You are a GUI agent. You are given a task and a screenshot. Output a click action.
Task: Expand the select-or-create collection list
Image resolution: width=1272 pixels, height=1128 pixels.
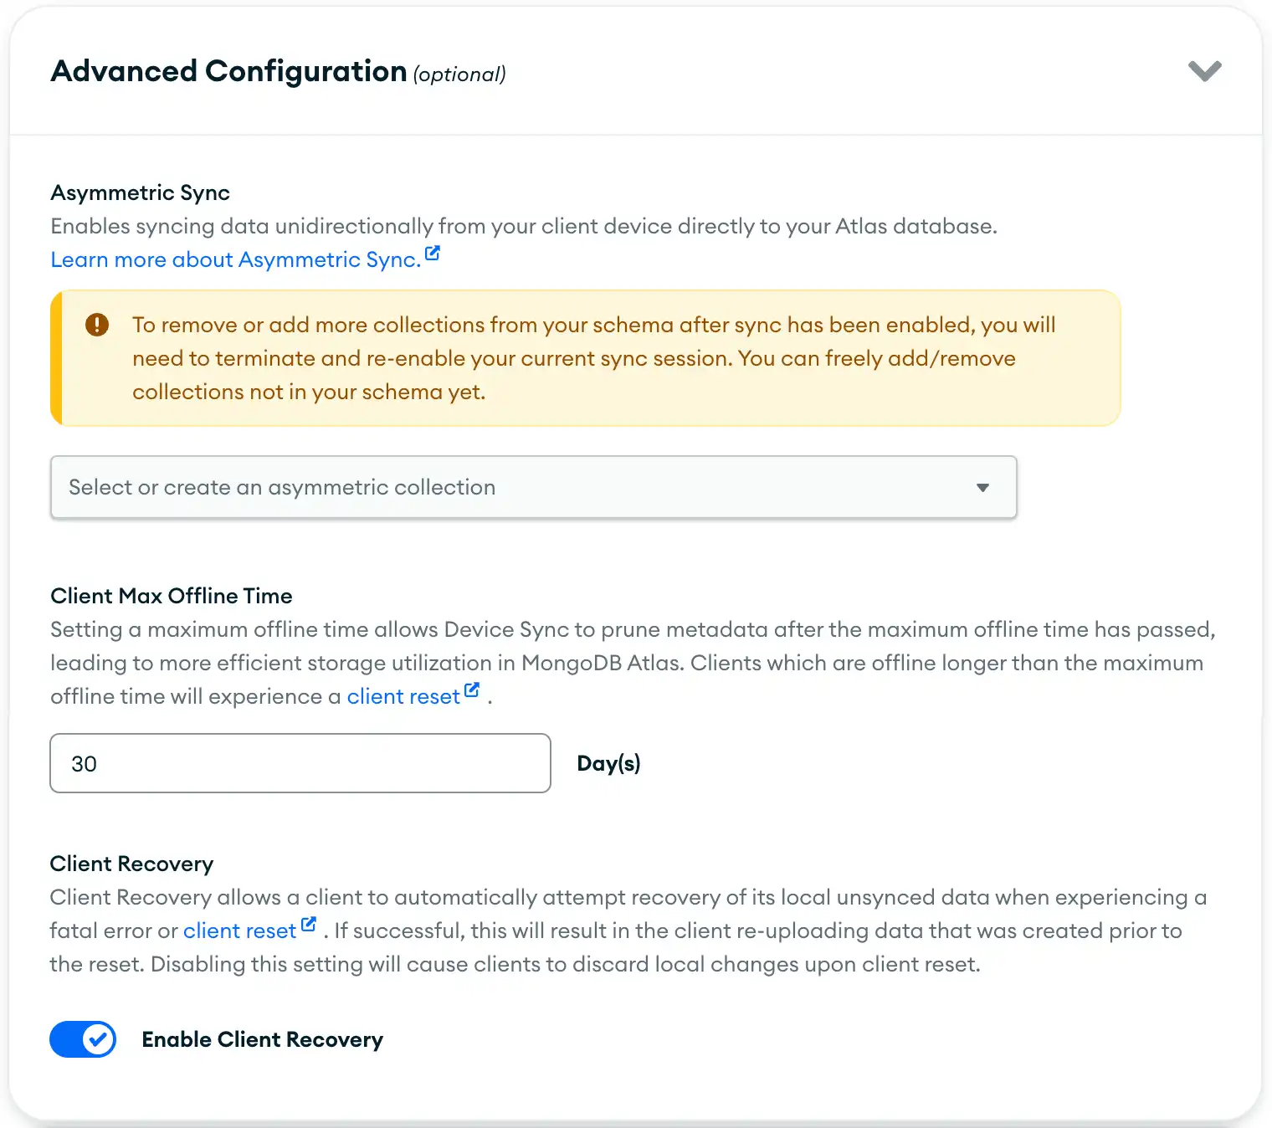[533, 487]
